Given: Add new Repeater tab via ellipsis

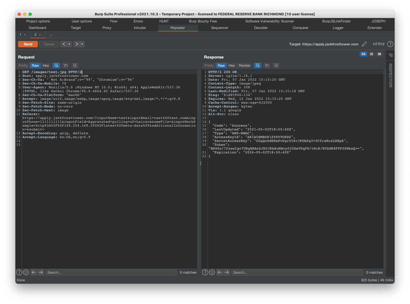Looking at the screenshot, I should [x=51, y=35].
